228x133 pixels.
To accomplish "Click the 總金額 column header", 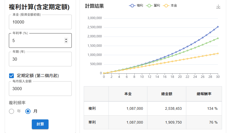I will pos(167,94).
